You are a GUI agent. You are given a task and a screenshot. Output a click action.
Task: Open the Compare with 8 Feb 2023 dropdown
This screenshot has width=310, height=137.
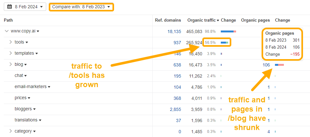82,7
